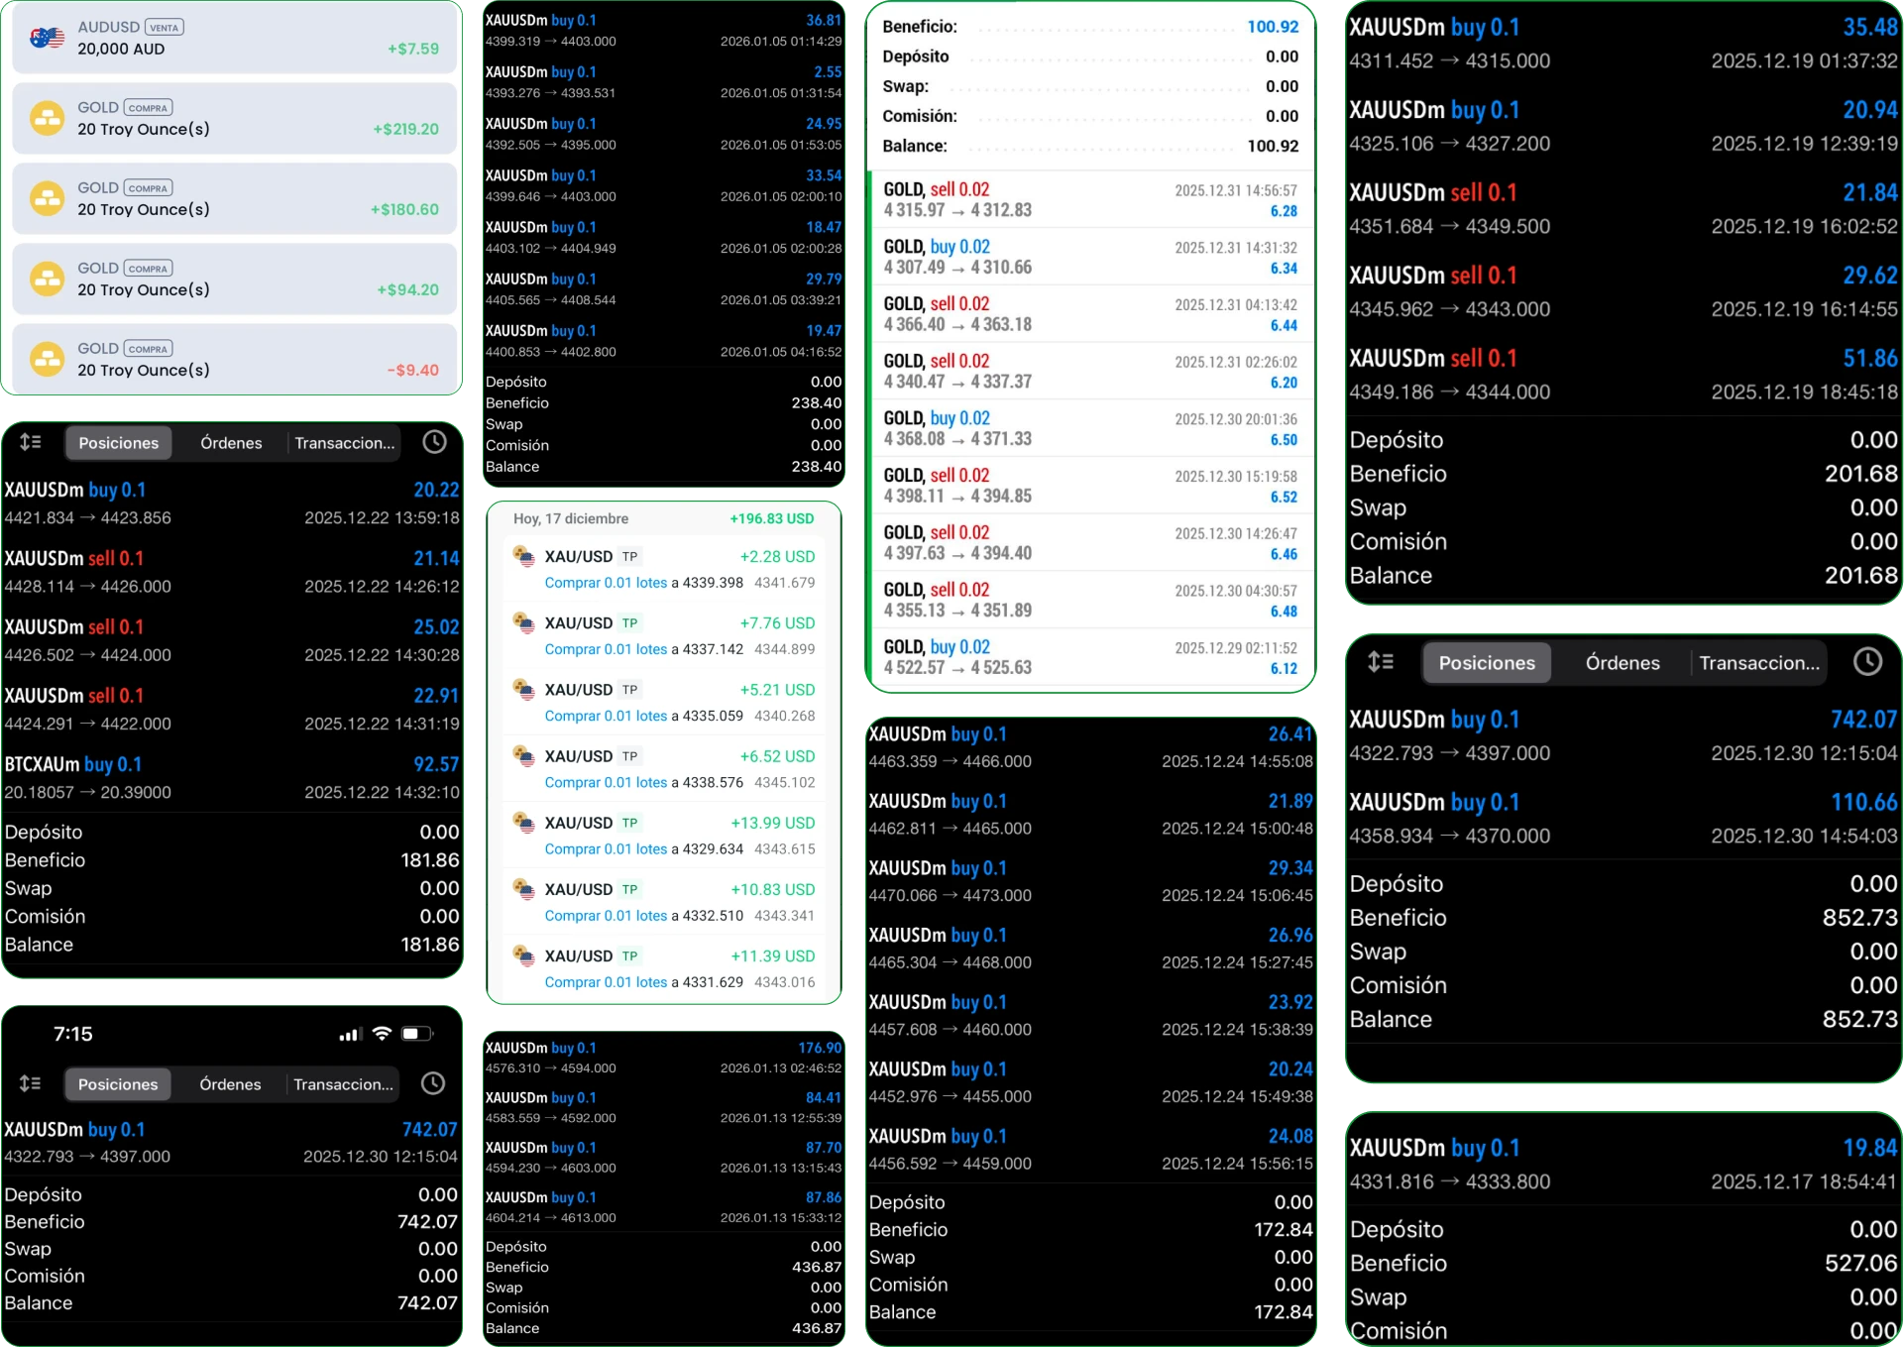1904x1347 pixels.
Task: Click Comprar 0.01 lotes link at 4339.398
Action: pyautogui.click(x=606, y=583)
